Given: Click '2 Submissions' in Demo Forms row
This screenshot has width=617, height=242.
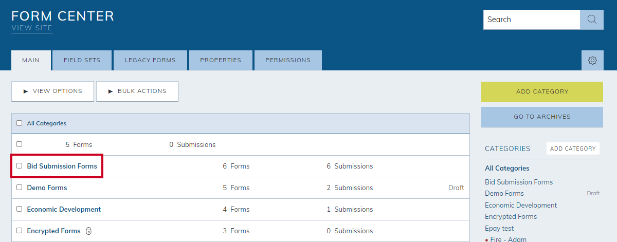Looking at the screenshot, I should click(x=350, y=188).
